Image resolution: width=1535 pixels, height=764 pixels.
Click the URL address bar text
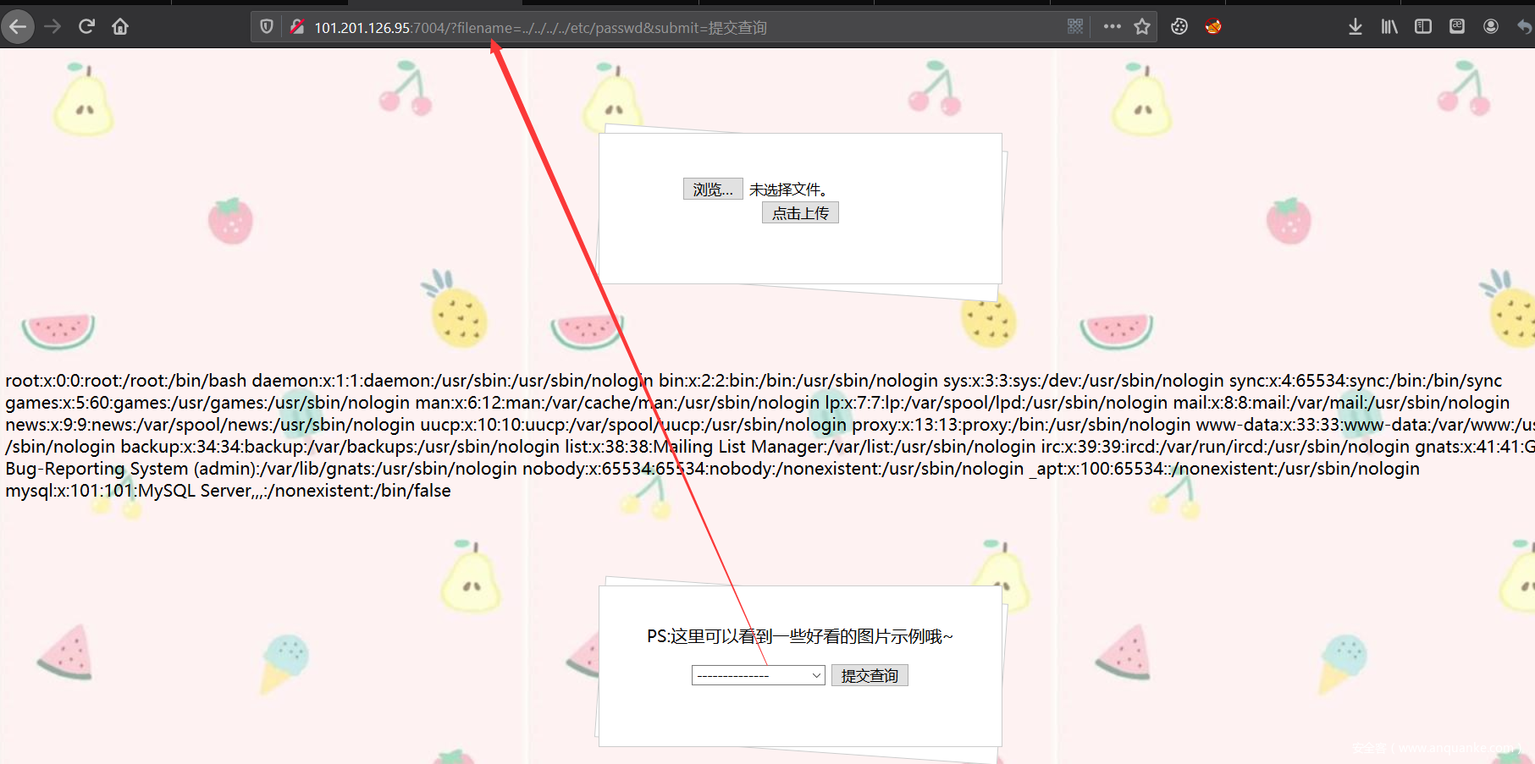coord(540,28)
